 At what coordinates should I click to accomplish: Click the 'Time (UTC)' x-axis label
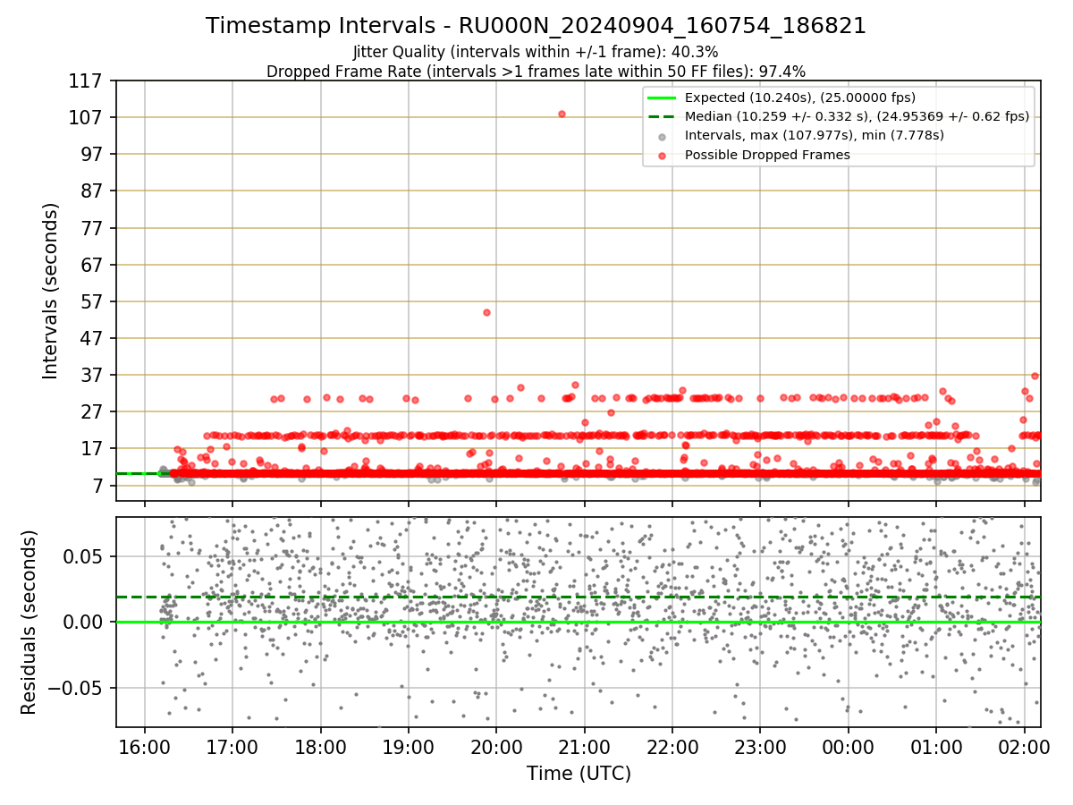click(579, 774)
